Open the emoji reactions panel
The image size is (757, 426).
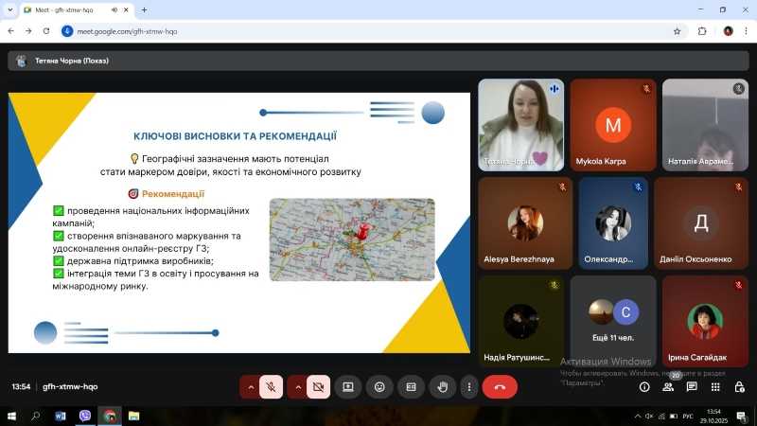(379, 386)
